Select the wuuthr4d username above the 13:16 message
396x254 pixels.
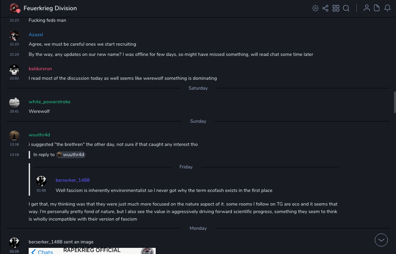39,135
